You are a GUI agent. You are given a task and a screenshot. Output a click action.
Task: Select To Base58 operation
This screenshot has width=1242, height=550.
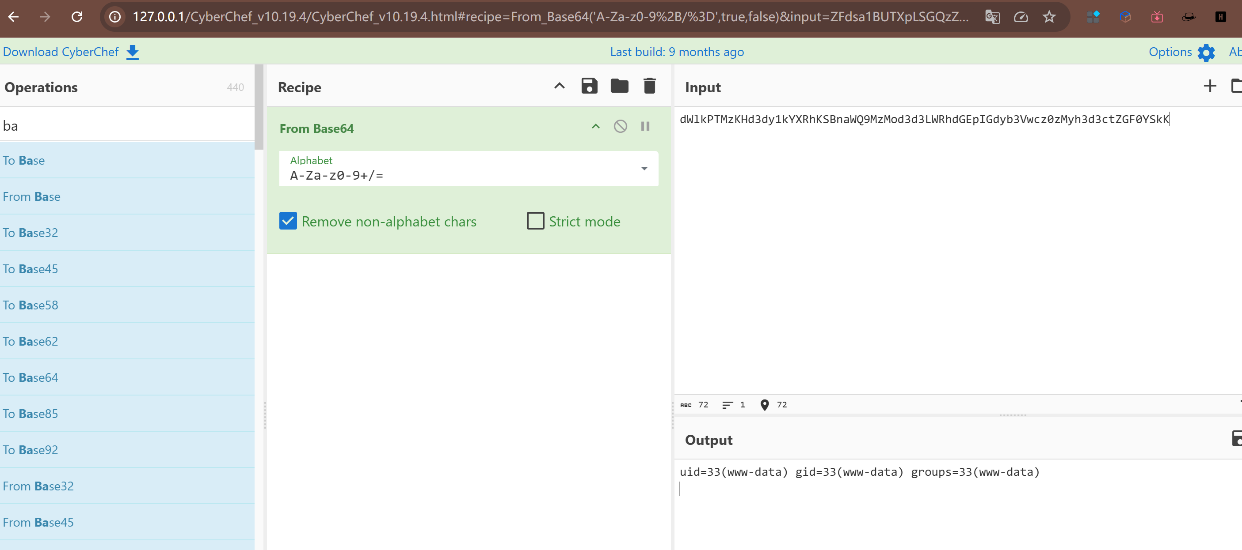coord(127,305)
